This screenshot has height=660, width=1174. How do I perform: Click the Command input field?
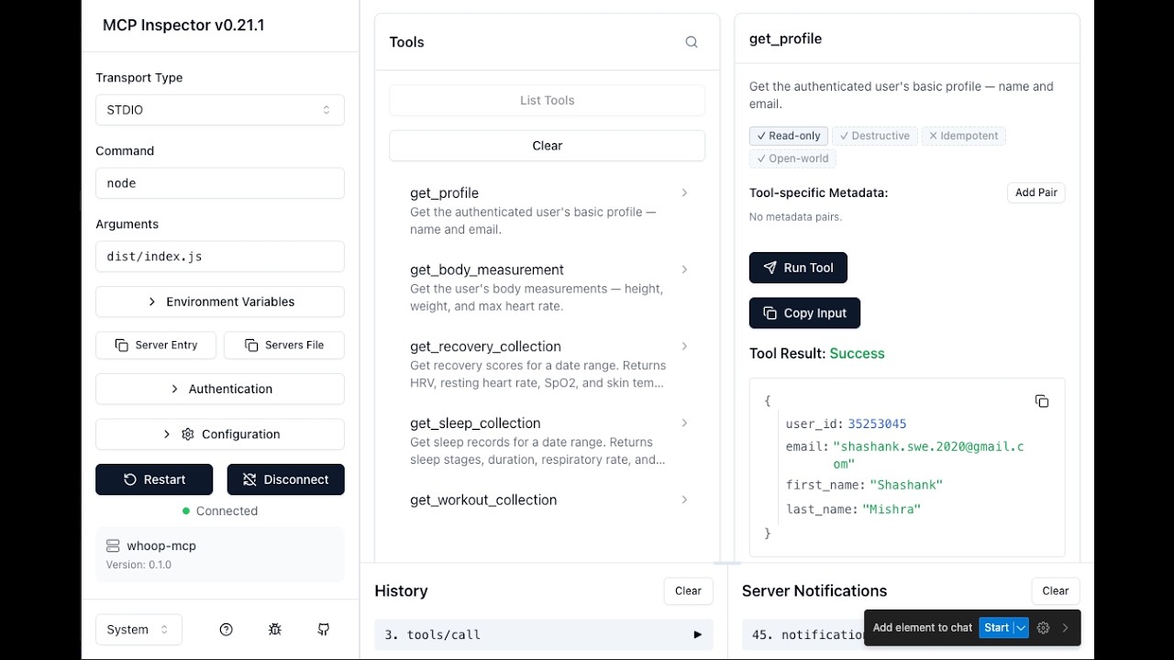click(x=220, y=183)
